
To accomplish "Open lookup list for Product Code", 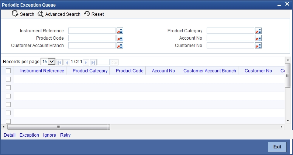I will tap(120, 38).
